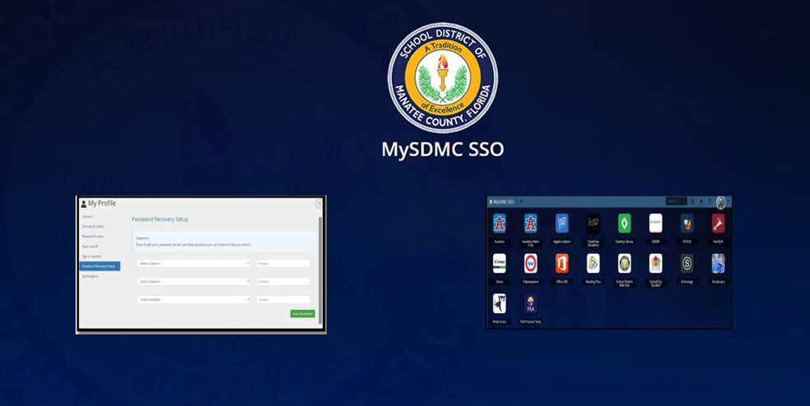Screen dimensions: 810x406
Task: Launch the FOCUS owl app
Action: (687, 224)
